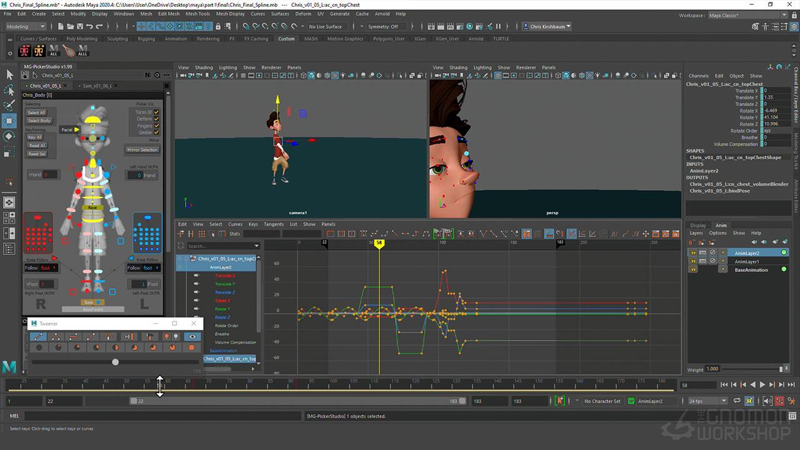
Task: Lock toggle on the AnimLayer2 layer
Action: [692, 252]
